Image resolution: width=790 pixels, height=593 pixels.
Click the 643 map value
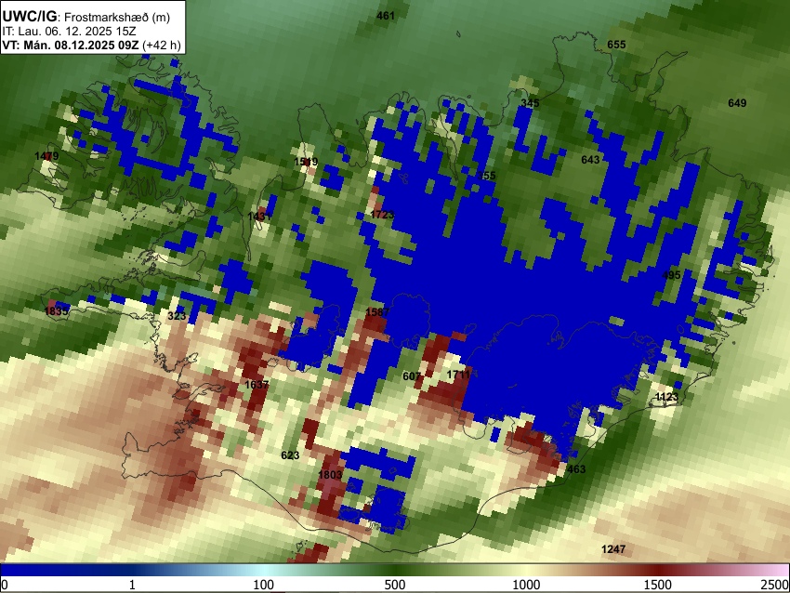point(590,160)
